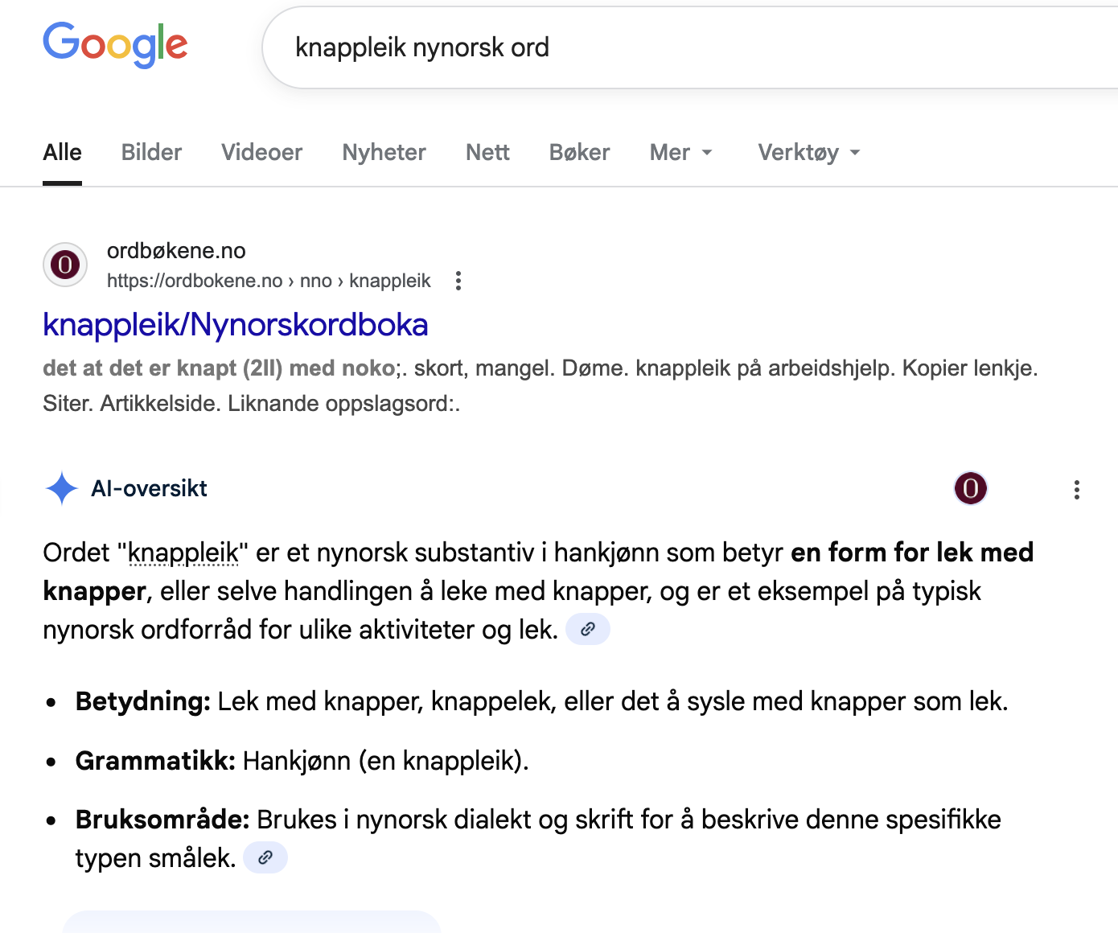
Task: Click the ordbøkene.no site favicon
Action: pos(65,265)
